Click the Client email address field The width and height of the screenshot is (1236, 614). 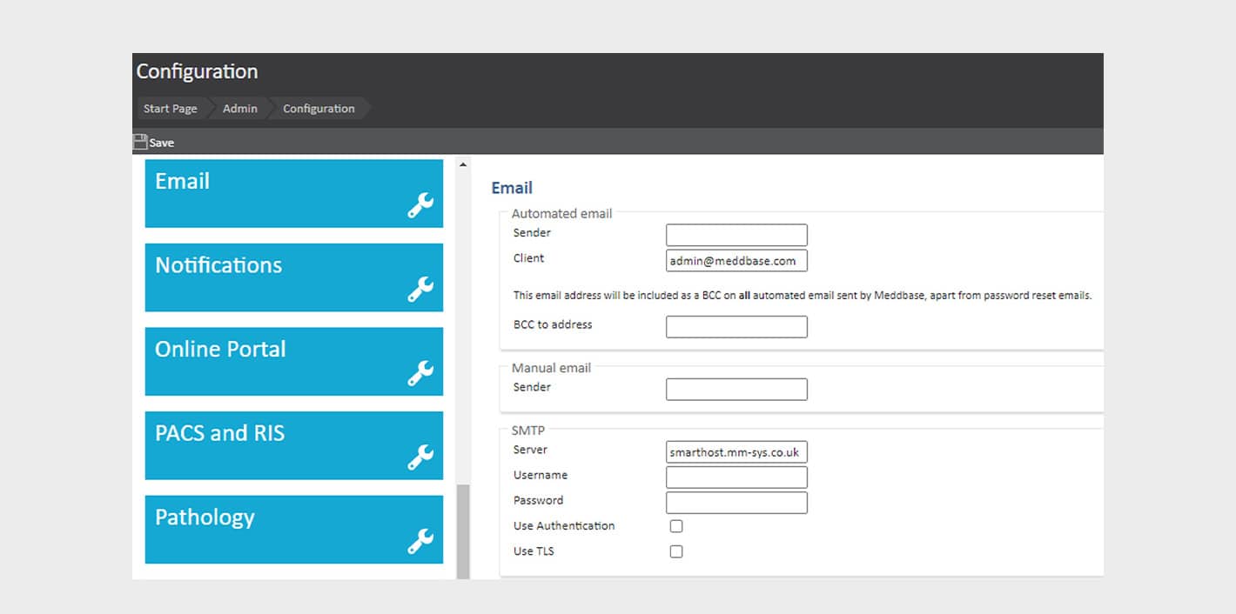point(736,260)
